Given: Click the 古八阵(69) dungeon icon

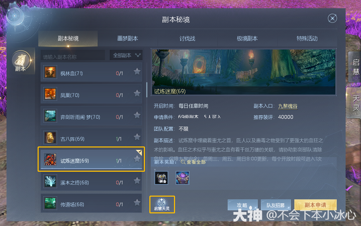Looking at the screenshot, I should click(50, 138).
